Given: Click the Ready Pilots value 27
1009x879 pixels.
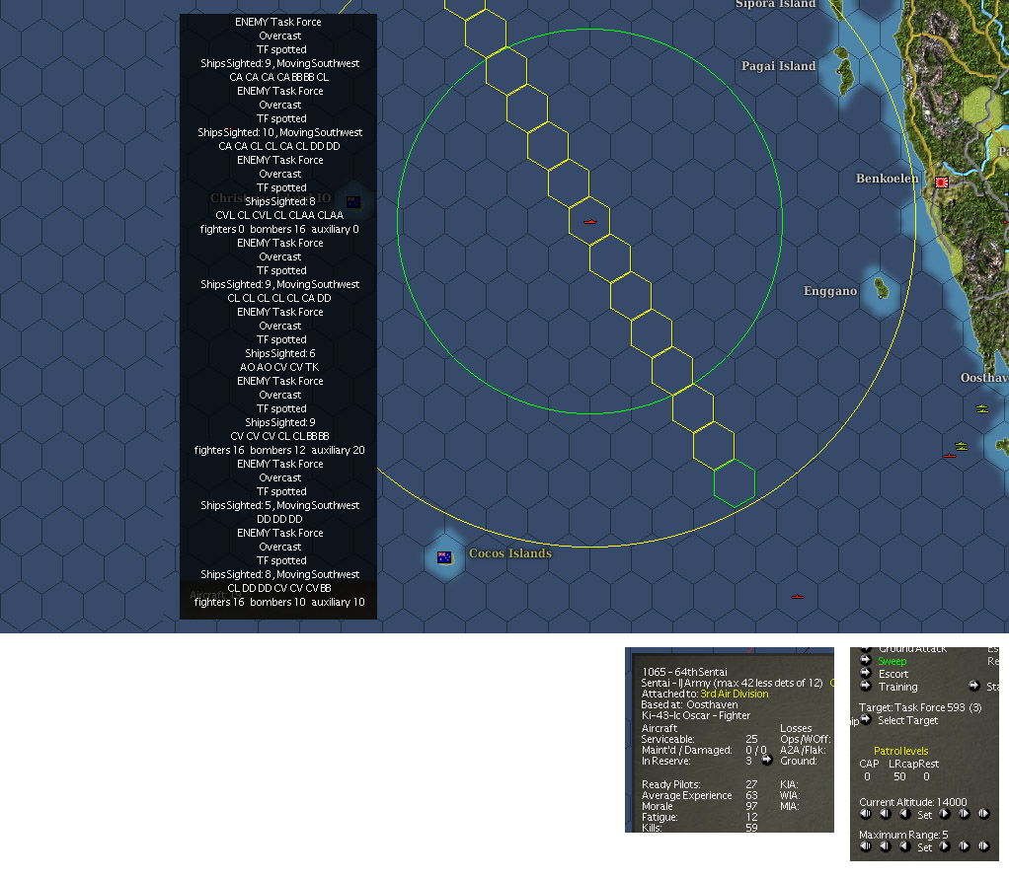Looking at the screenshot, I should pyautogui.click(x=751, y=784).
